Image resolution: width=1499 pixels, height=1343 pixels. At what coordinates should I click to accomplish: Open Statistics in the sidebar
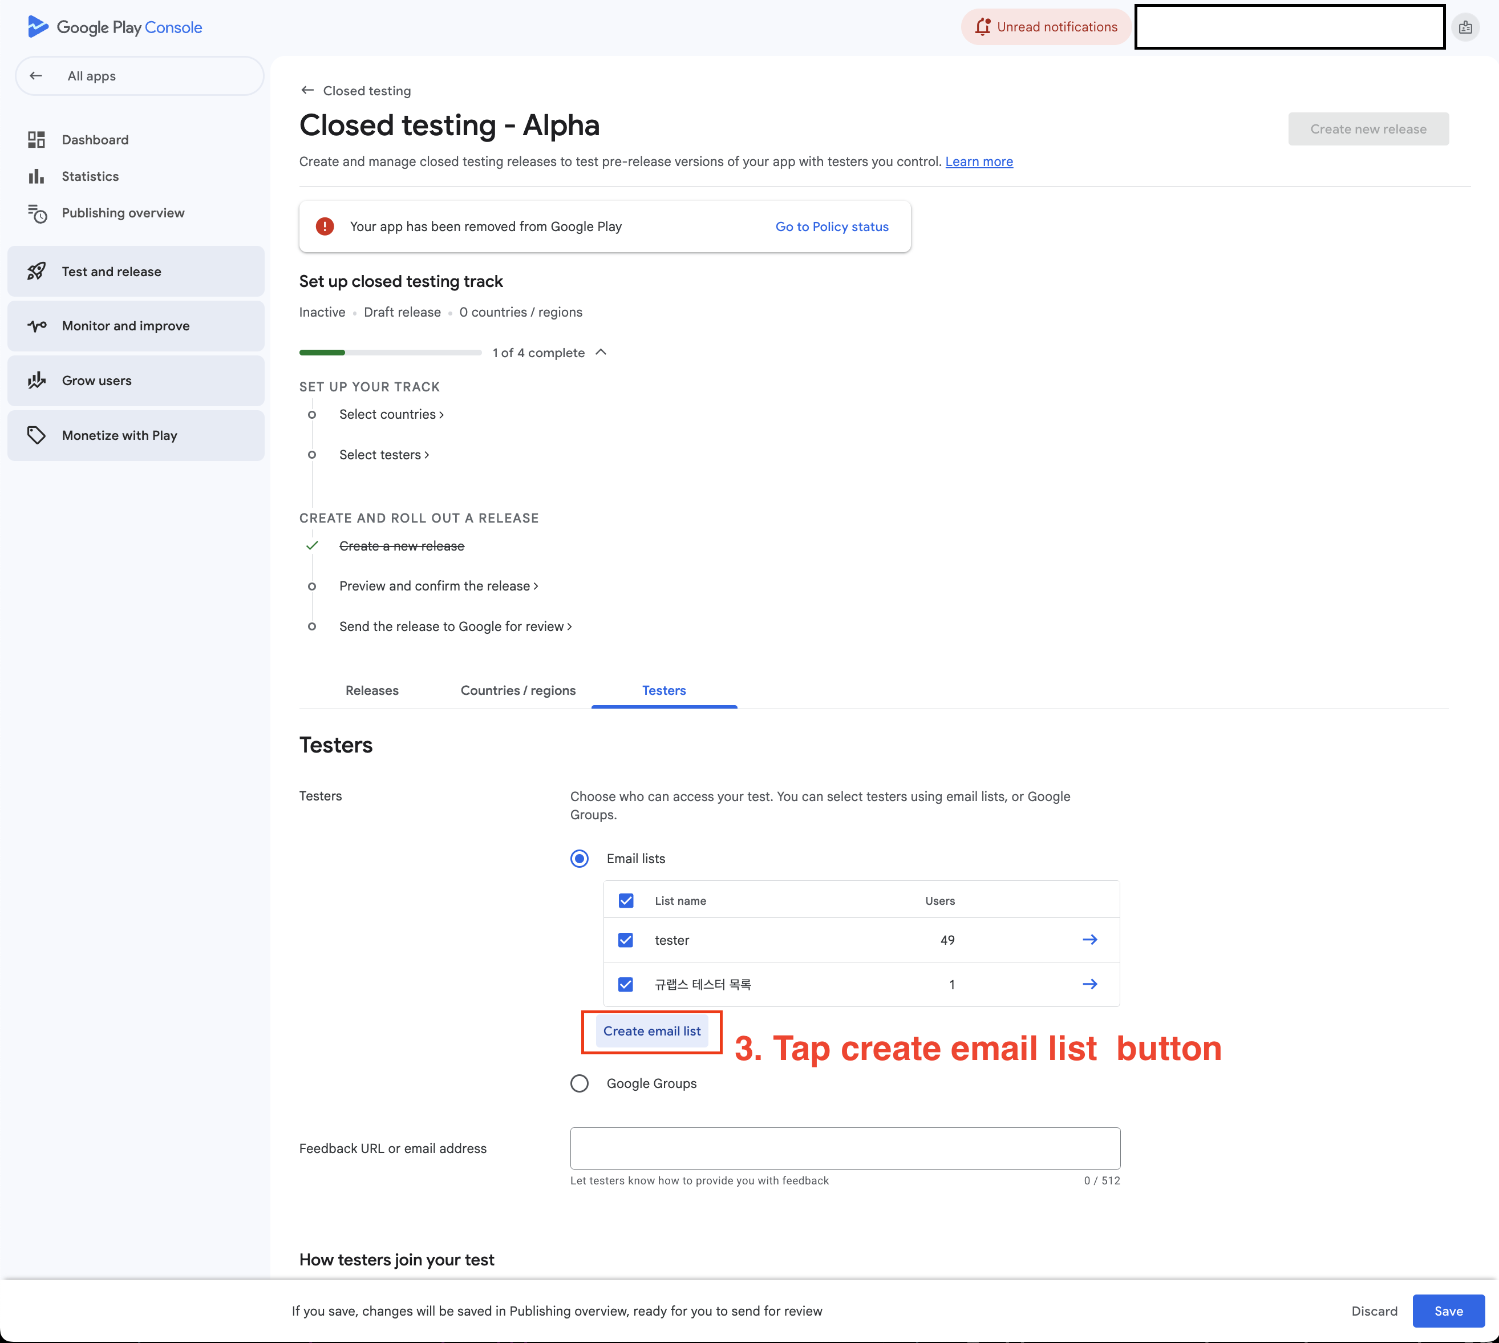point(90,176)
